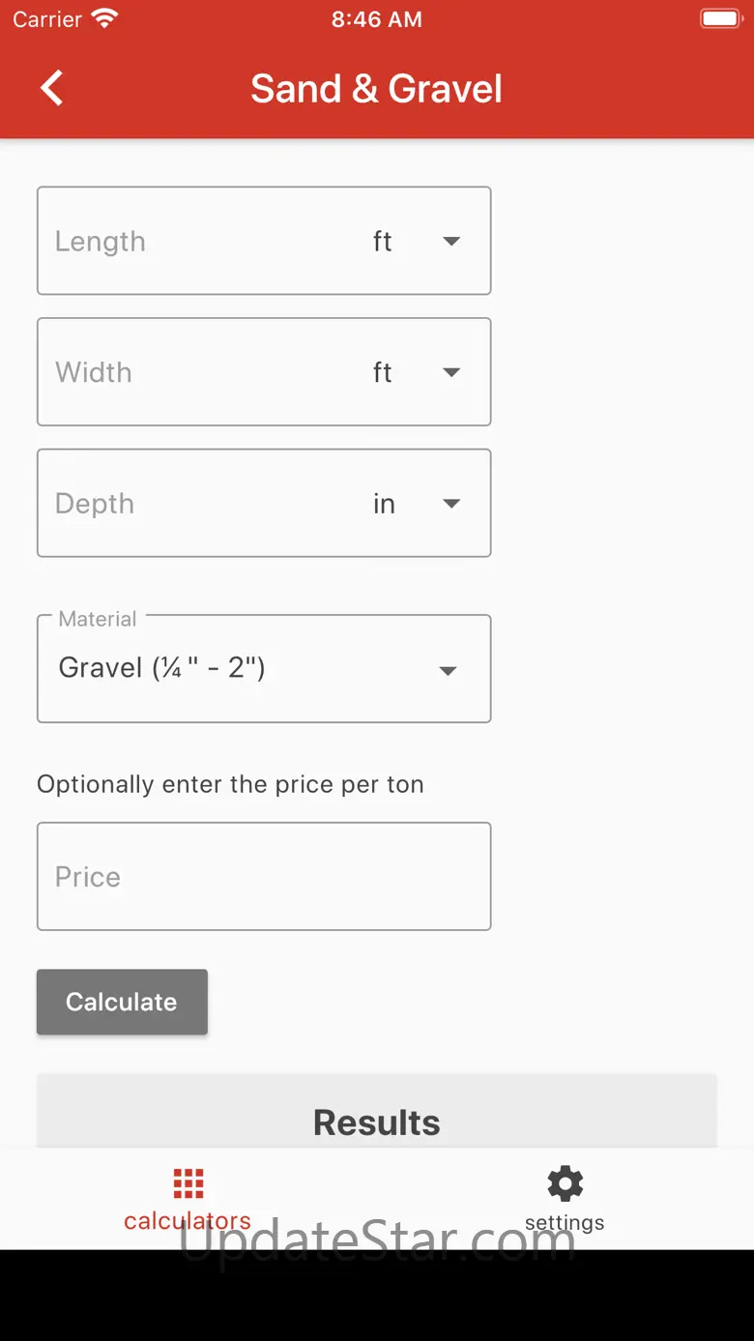Open the Length unit dropdown arrow
This screenshot has width=754, height=1341.
click(450, 242)
